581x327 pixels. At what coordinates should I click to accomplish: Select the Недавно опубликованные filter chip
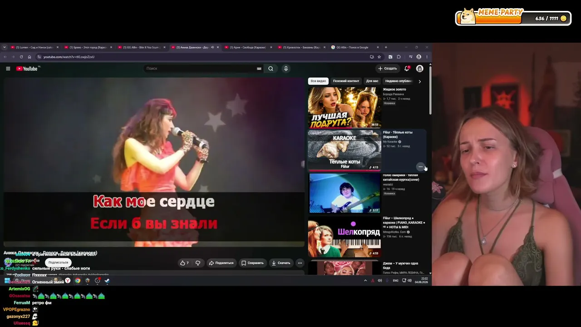pyautogui.click(x=398, y=81)
